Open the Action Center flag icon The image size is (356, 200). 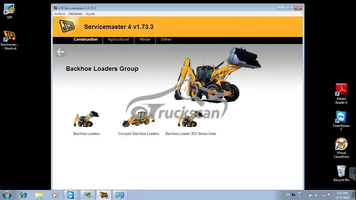tap(329, 195)
